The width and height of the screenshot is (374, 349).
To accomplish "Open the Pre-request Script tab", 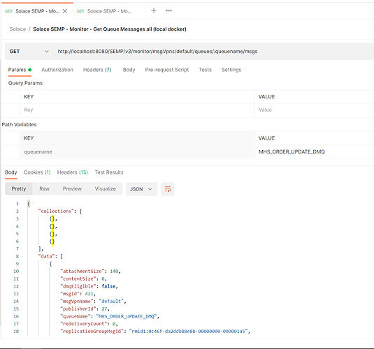I will (167, 70).
